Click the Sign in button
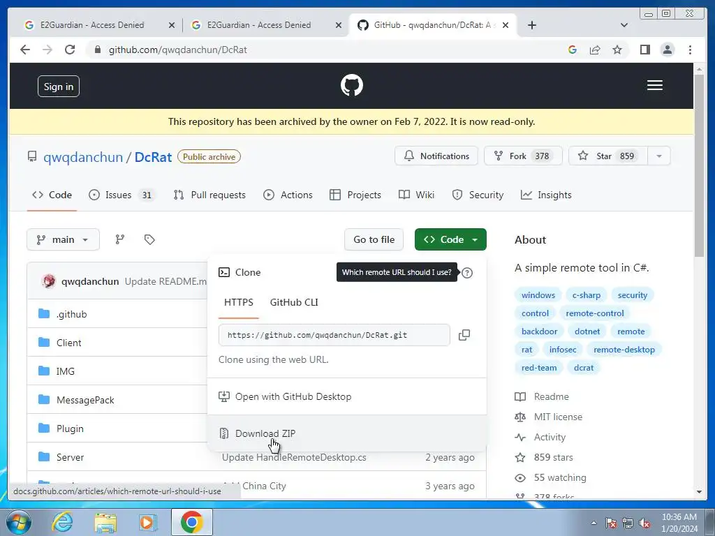The width and height of the screenshot is (715, 536). click(x=59, y=87)
